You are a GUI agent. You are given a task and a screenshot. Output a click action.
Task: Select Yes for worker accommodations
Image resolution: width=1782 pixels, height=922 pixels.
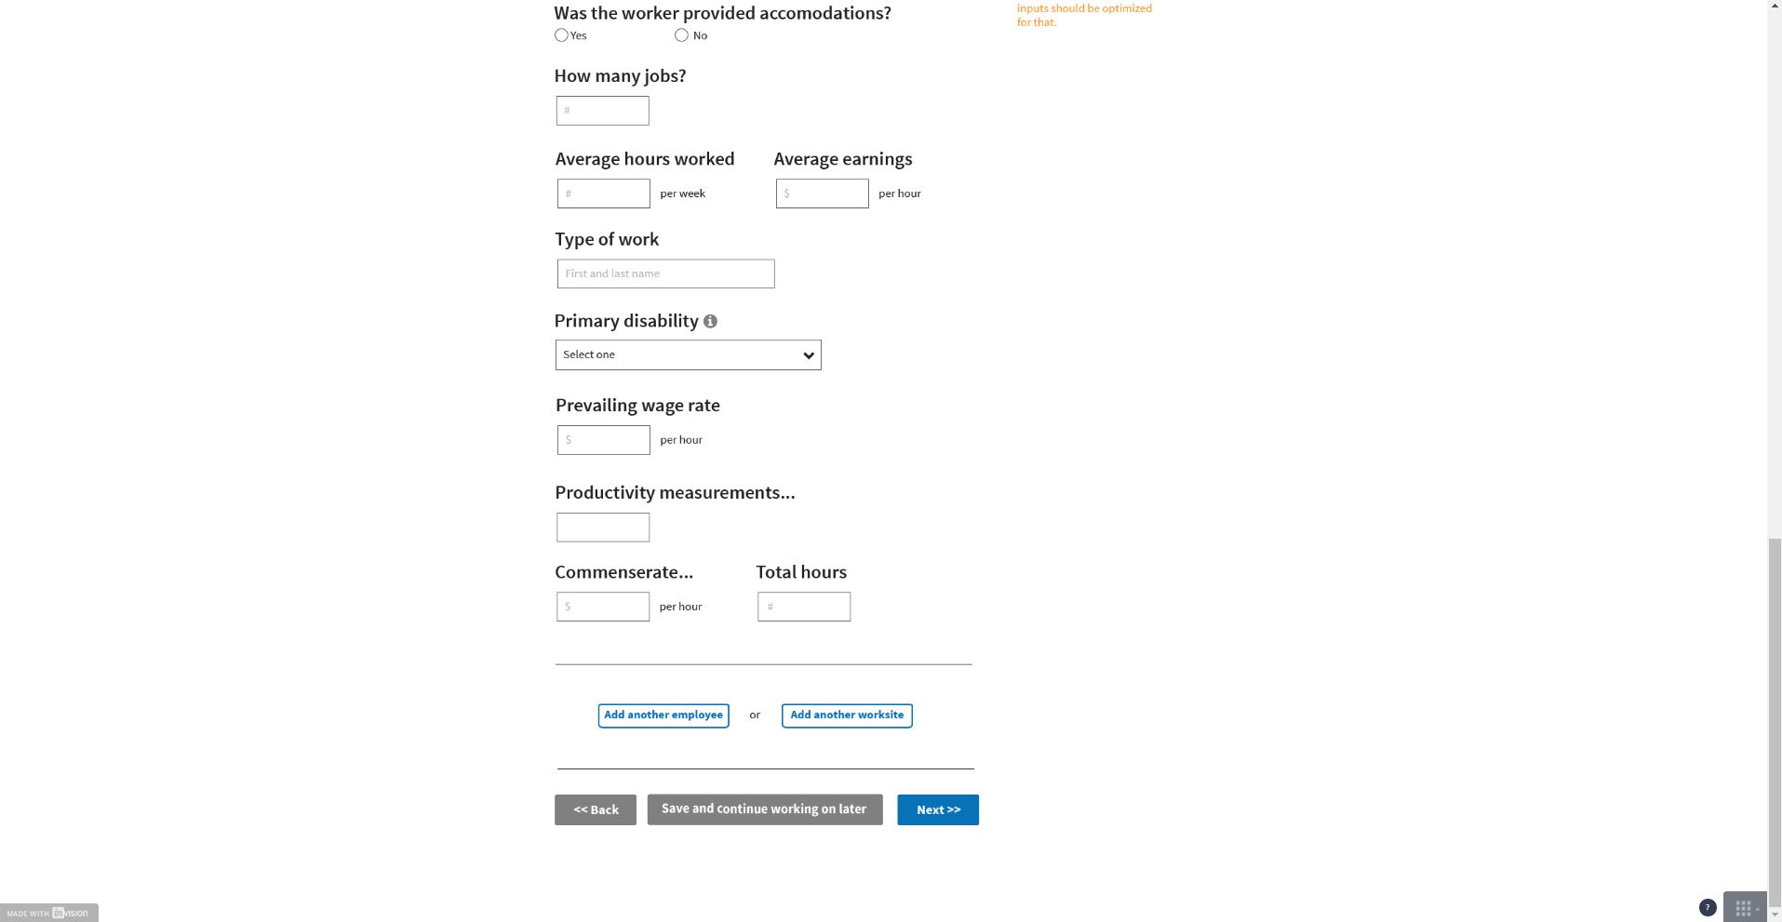561,35
